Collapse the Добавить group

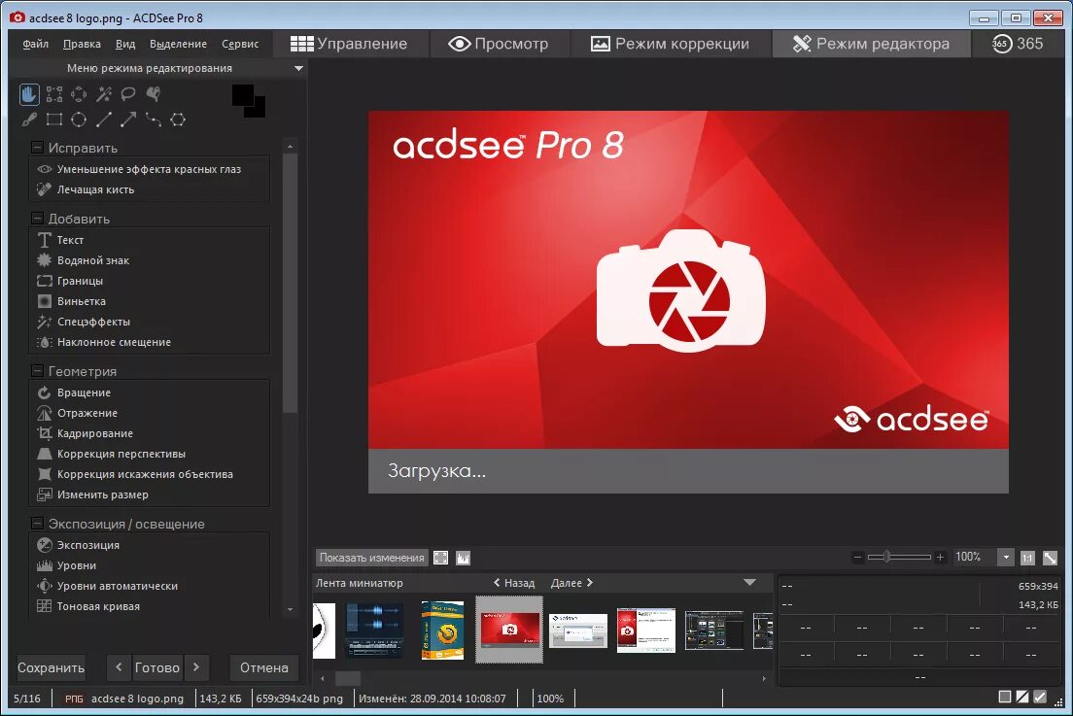click(x=38, y=219)
